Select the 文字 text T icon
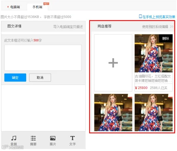The image size is (177, 151). point(73,138)
